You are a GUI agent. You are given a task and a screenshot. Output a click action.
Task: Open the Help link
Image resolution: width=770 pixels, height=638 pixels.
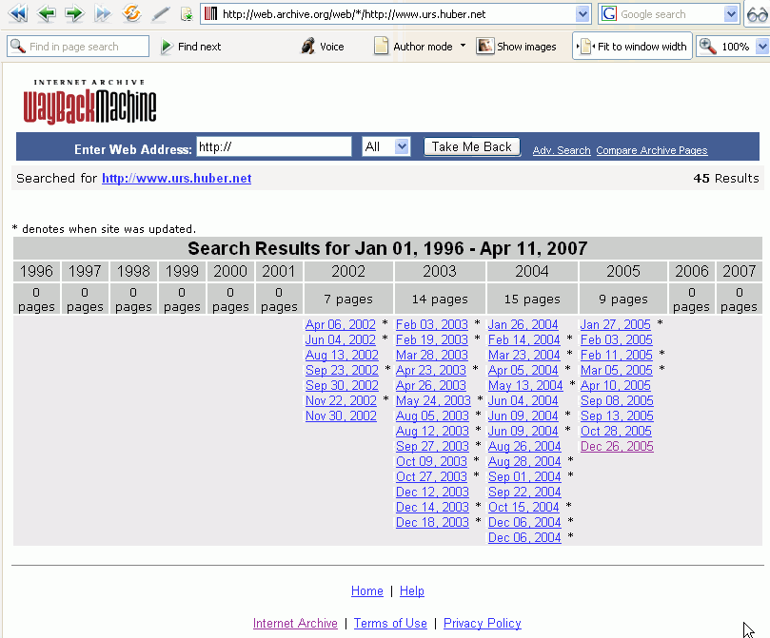pyautogui.click(x=411, y=590)
